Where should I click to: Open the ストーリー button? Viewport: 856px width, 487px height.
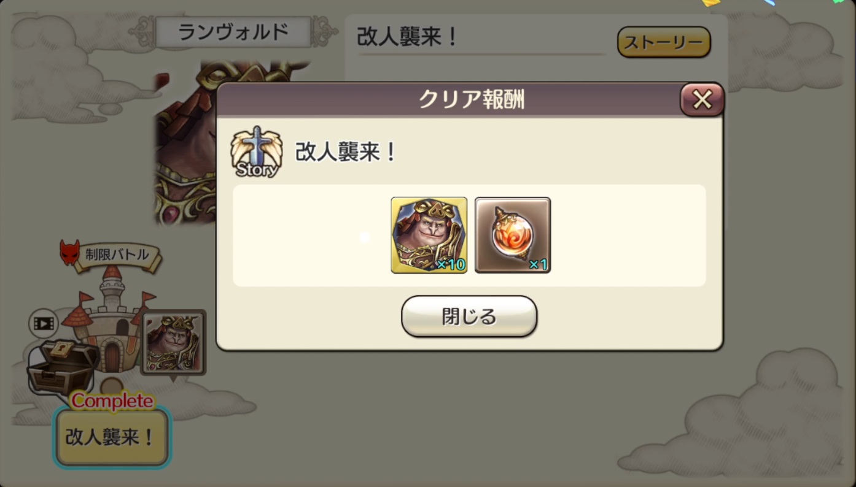click(664, 42)
